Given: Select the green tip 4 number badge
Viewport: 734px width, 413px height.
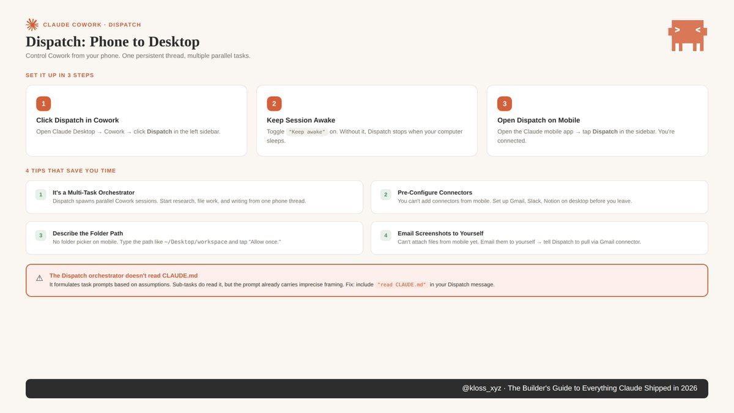Looking at the screenshot, I should coord(385,236).
